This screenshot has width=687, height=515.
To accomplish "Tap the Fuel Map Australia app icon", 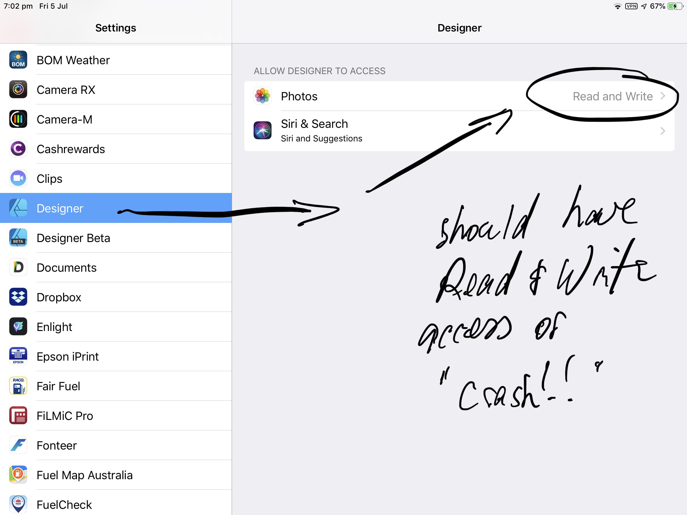I will click(x=18, y=475).
